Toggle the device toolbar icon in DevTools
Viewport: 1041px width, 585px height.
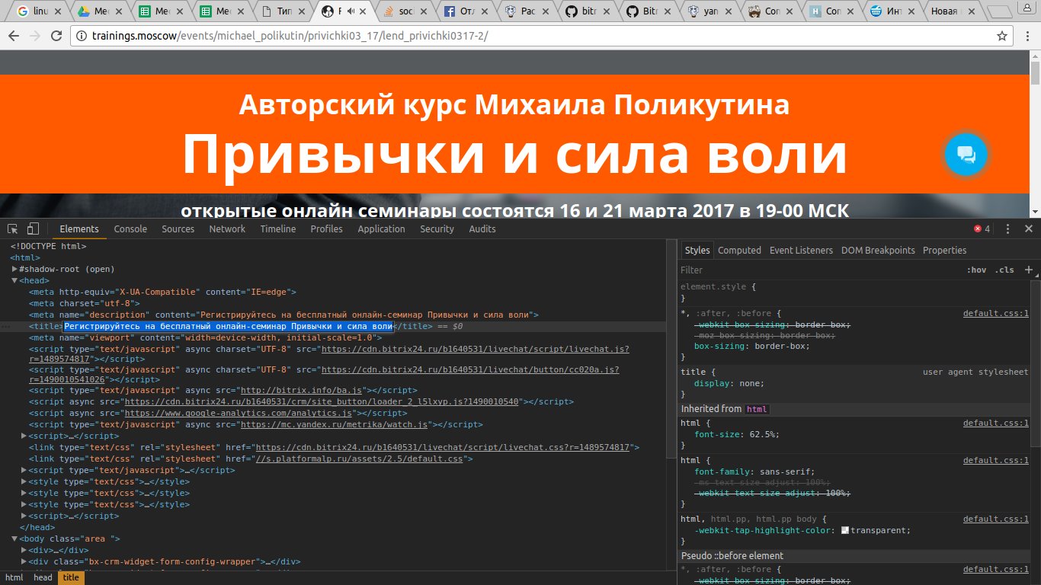(x=33, y=229)
